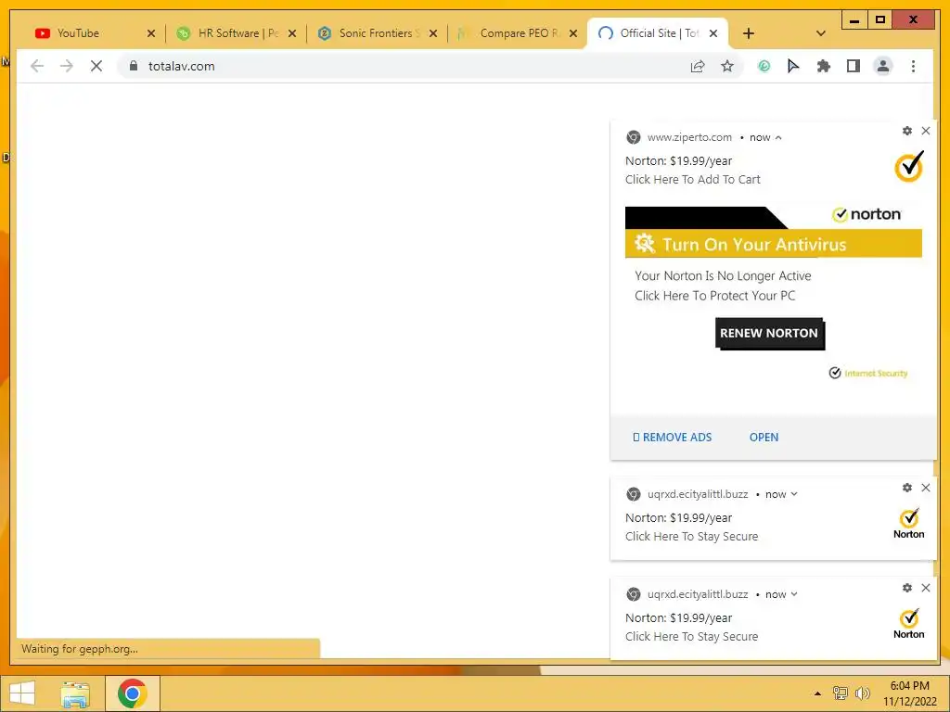Click the Norton checkmark logo in ziperto notification
Screen dimensions: 950x712
[909, 167]
